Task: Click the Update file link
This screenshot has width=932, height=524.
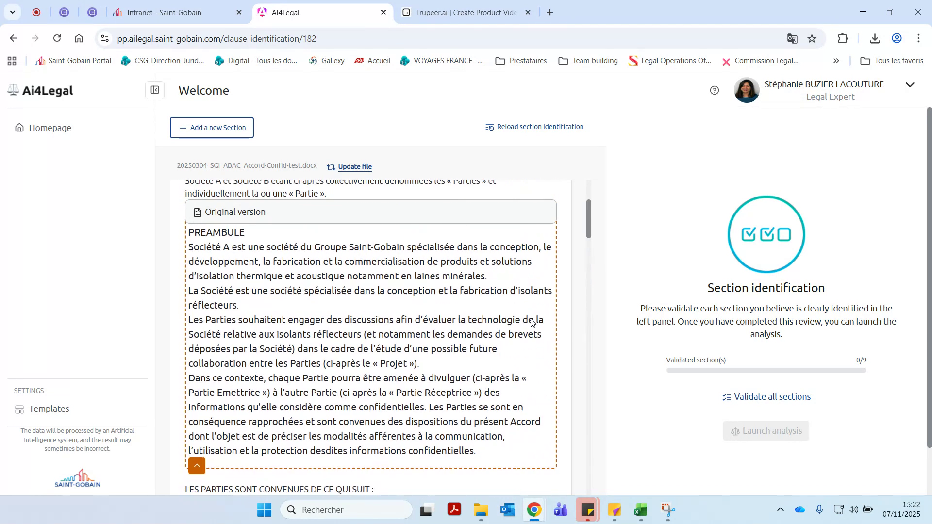Action: click(x=355, y=166)
